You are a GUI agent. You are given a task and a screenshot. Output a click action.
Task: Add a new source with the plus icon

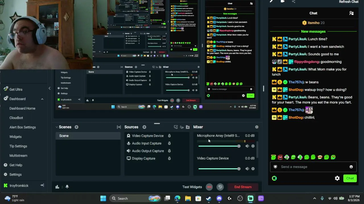[x=144, y=127]
